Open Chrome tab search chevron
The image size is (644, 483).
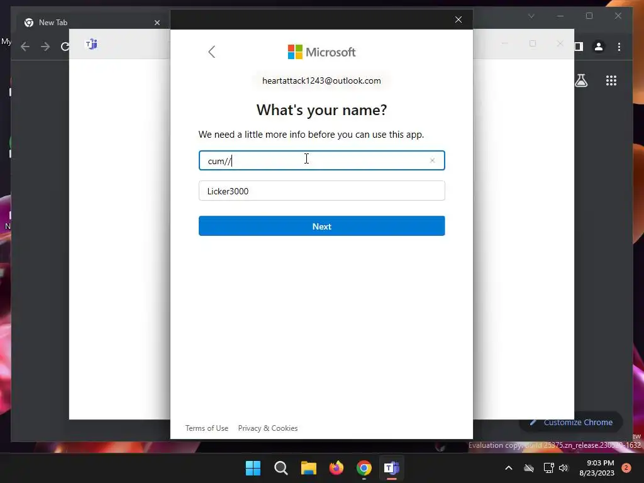click(x=531, y=16)
